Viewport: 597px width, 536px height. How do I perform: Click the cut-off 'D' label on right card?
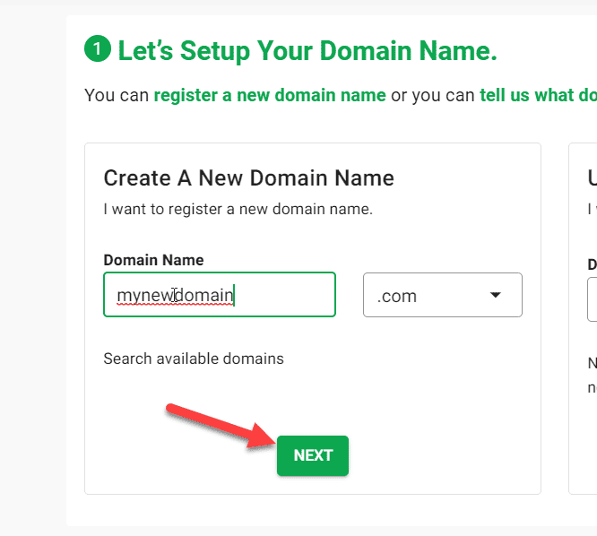tap(593, 264)
